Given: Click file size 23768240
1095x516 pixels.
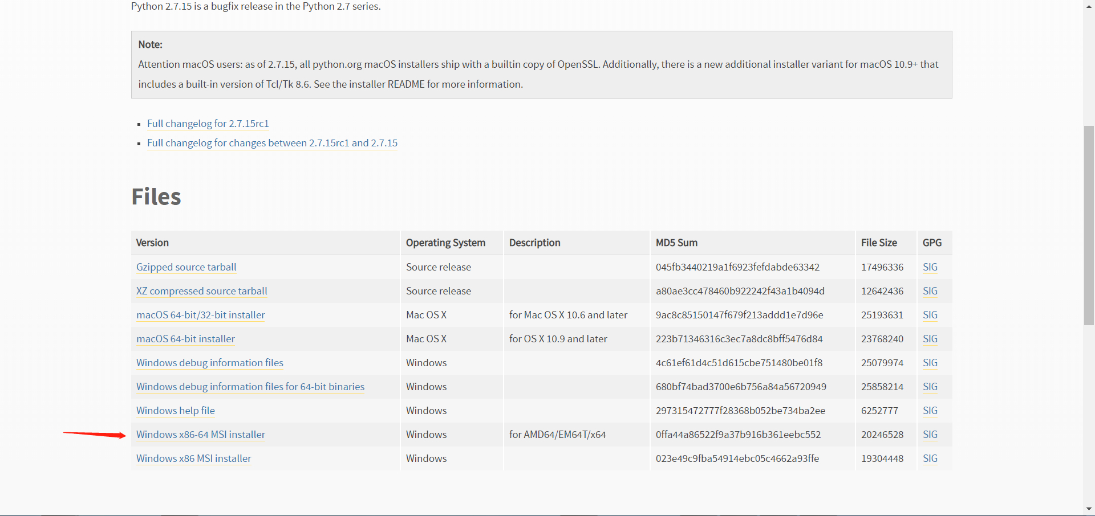Looking at the screenshot, I should point(882,339).
